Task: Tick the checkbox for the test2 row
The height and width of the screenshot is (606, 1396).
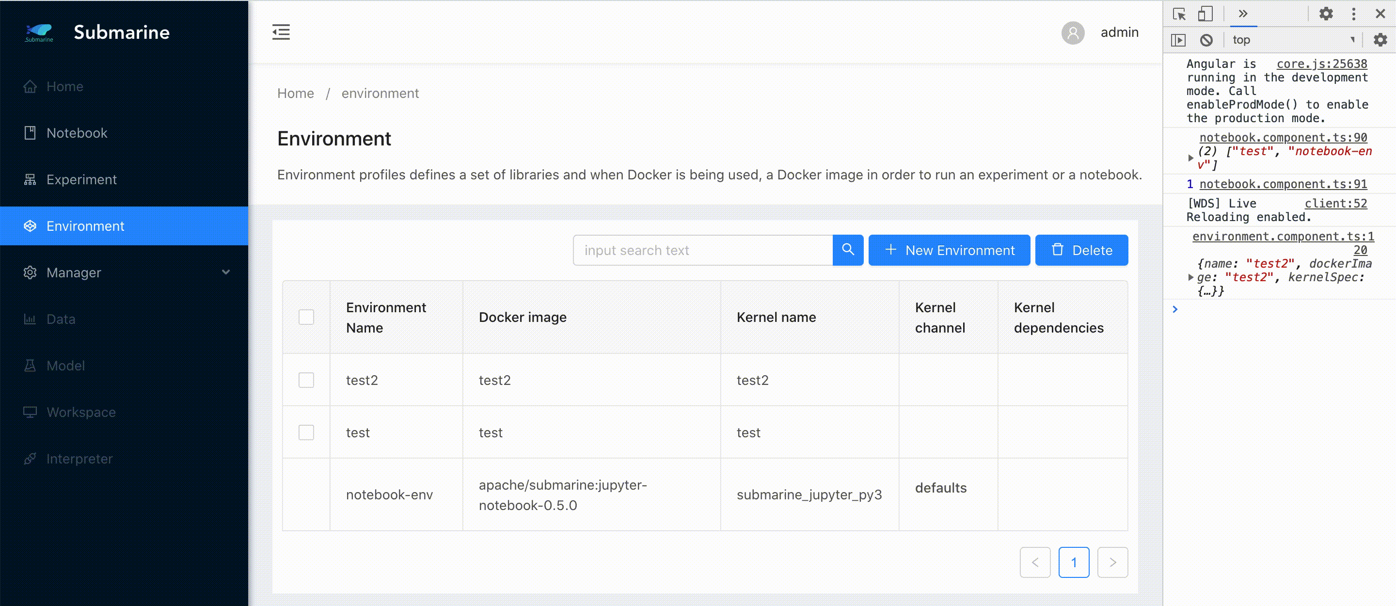Action: click(306, 380)
